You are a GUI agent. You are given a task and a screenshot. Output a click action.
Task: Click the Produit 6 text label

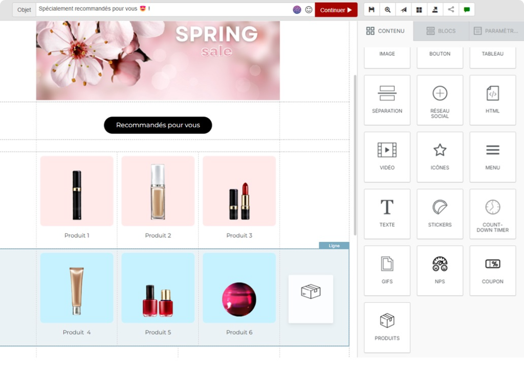[239, 332]
